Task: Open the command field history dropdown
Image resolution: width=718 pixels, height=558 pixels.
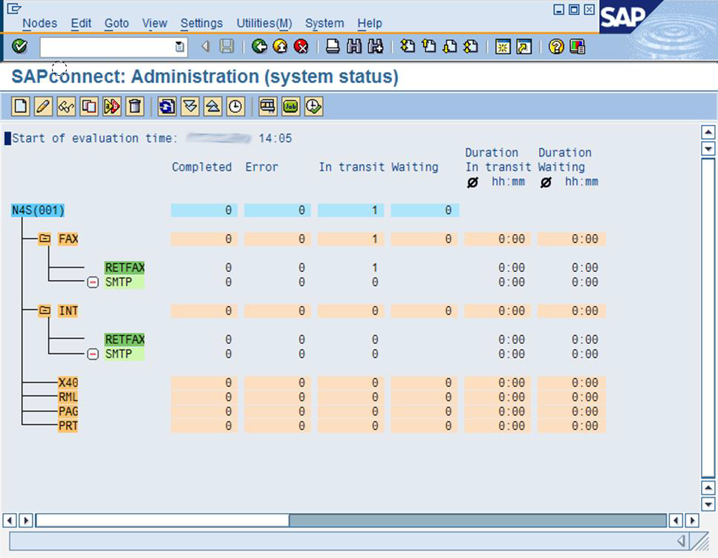Action: (178, 46)
